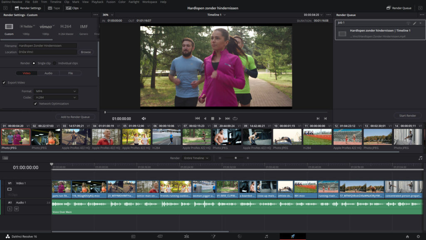Open the Render Entire Timeline dropdown
Screen dimensions: 426x240
tap(196, 158)
